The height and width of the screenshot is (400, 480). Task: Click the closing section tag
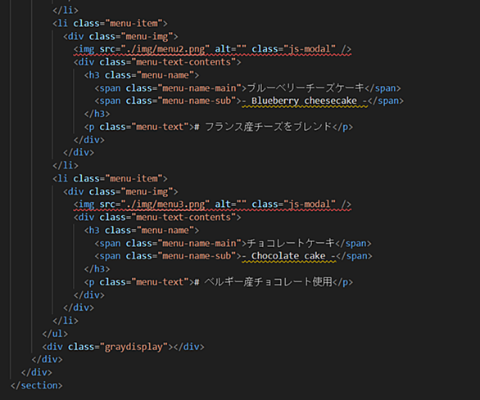click(x=36, y=385)
